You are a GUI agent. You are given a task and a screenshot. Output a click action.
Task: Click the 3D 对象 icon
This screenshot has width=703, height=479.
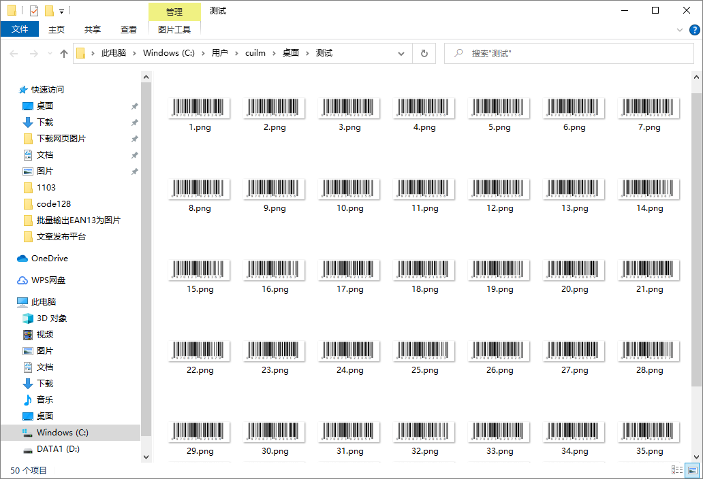point(28,318)
